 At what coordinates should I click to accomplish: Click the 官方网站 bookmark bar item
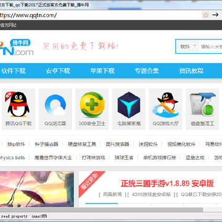tap(8, 25)
